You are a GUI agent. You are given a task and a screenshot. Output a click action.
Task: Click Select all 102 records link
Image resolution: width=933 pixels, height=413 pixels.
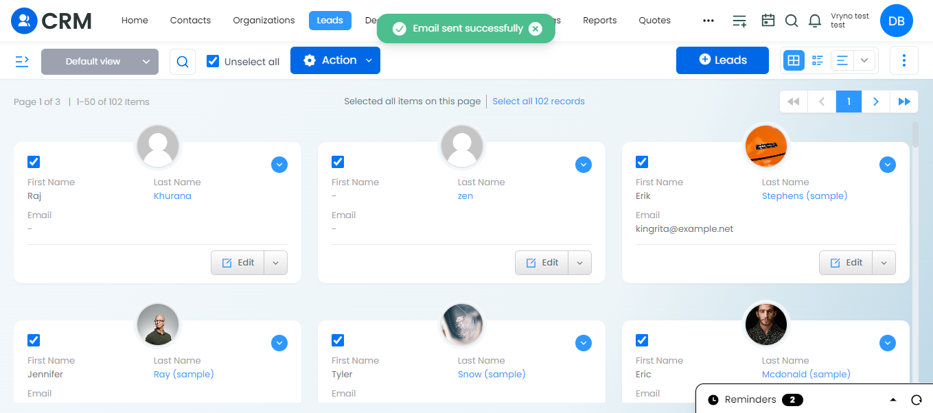538,102
